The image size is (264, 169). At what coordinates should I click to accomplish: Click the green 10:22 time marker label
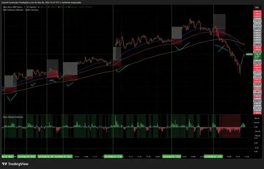pos(63,157)
